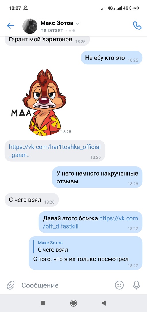147x312 pixels.
Task: Select the message 'Гарант мой Харитонов'
Action: (x=47, y=40)
